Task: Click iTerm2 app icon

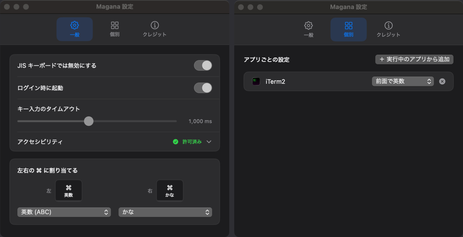Action: [256, 81]
